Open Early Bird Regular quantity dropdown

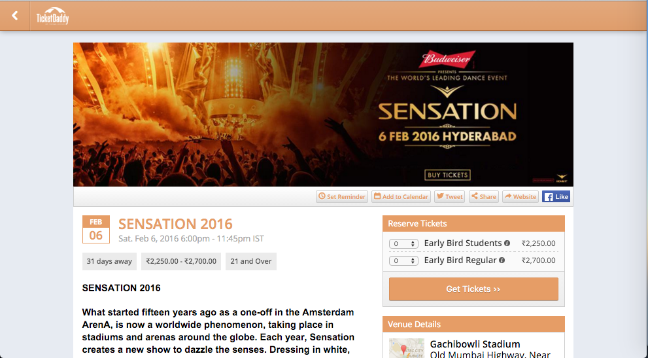403,260
